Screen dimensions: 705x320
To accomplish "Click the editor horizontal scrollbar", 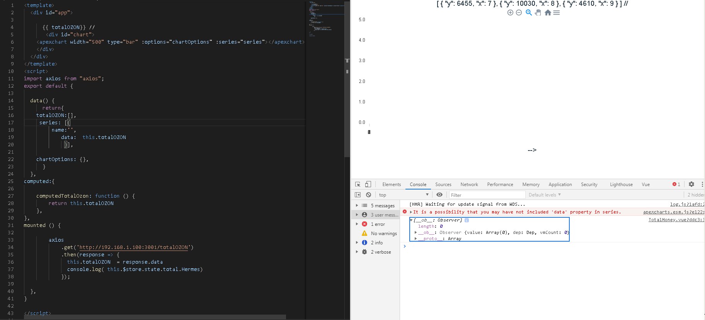I will tap(155, 317).
